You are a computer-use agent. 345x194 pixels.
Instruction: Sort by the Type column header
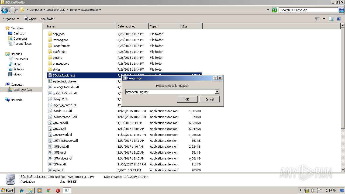(165, 26)
